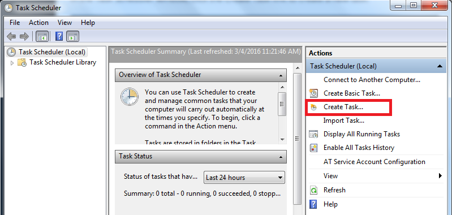
Task: Click Connect to Another Computer...
Action: tap(372, 80)
